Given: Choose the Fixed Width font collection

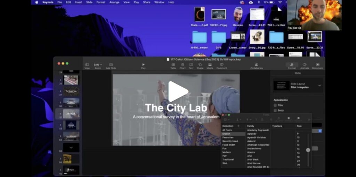Looking at the screenshot, I should pyautogui.click(x=229, y=145).
